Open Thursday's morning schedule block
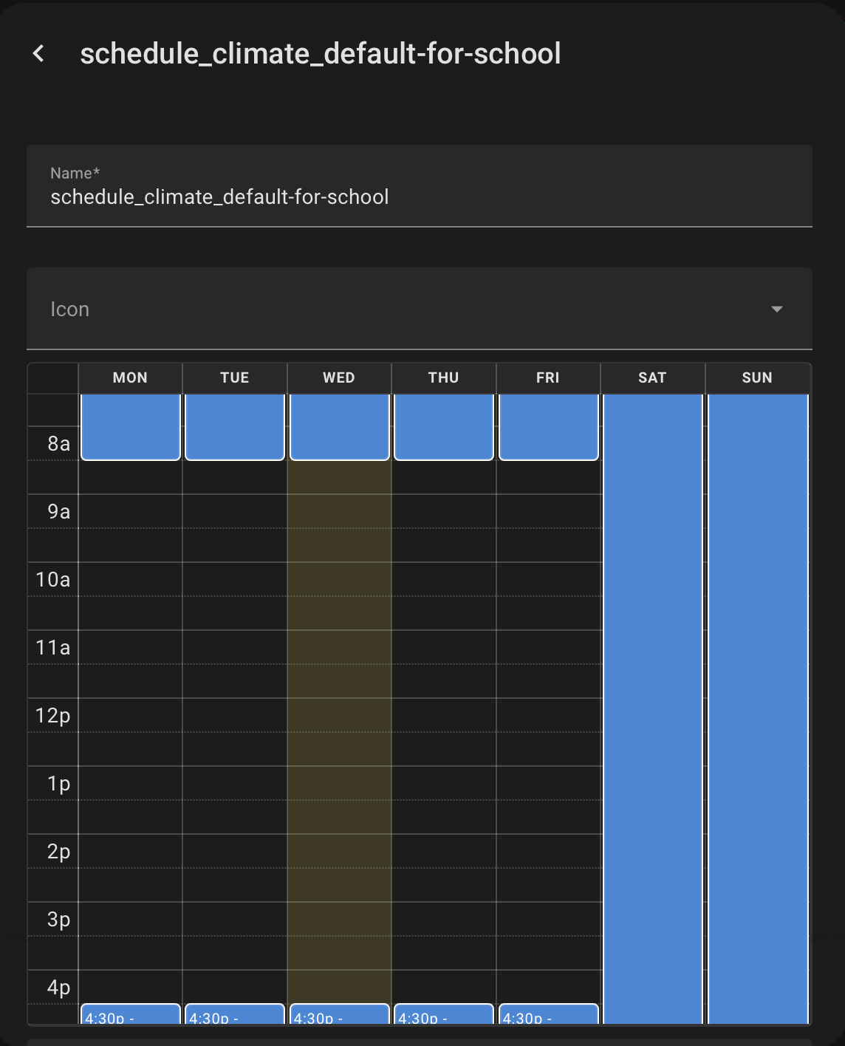Screen dimensions: 845x1046 444,426
